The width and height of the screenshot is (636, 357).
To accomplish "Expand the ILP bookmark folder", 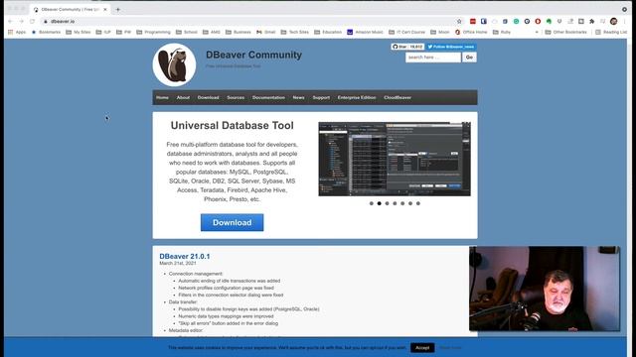I will pyautogui.click(x=103, y=32).
